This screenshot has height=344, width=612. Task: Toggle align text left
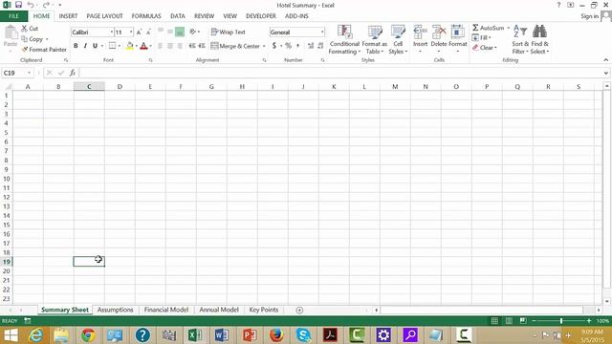pyautogui.click(x=161, y=46)
